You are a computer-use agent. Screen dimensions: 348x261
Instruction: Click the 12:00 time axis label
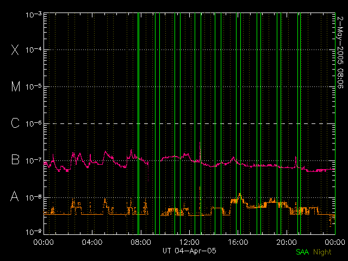click(189, 242)
